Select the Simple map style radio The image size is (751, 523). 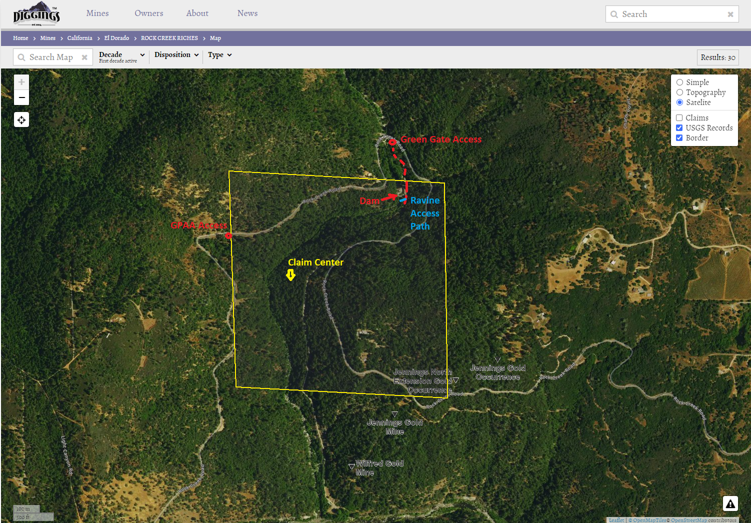(679, 82)
